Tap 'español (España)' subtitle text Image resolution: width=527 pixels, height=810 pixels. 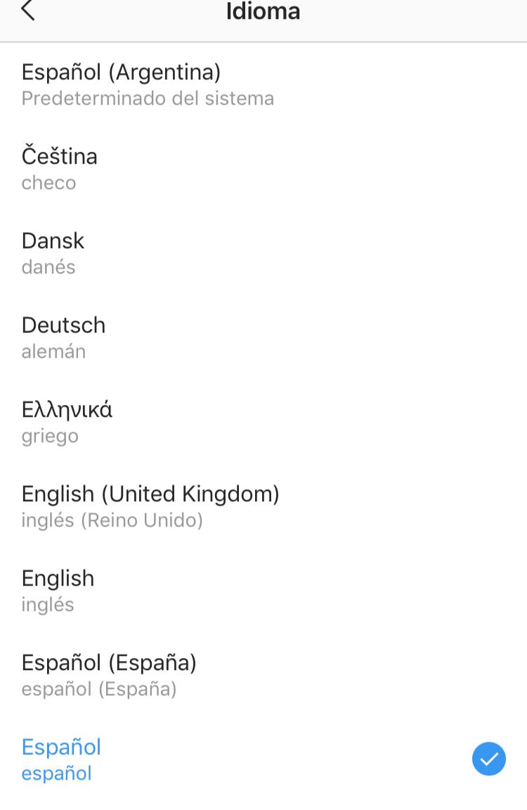(99, 689)
